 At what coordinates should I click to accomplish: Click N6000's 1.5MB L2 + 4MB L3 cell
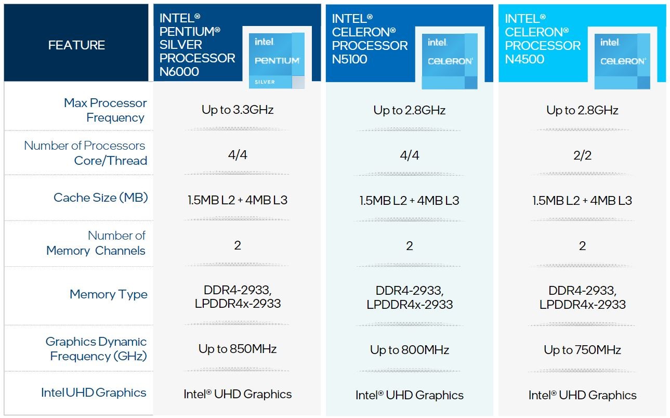coord(238,200)
